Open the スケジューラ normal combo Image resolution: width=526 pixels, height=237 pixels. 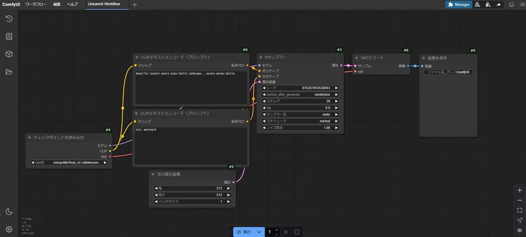click(300, 121)
